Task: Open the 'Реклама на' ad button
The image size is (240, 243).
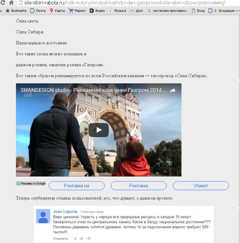Action: point(77,186)
